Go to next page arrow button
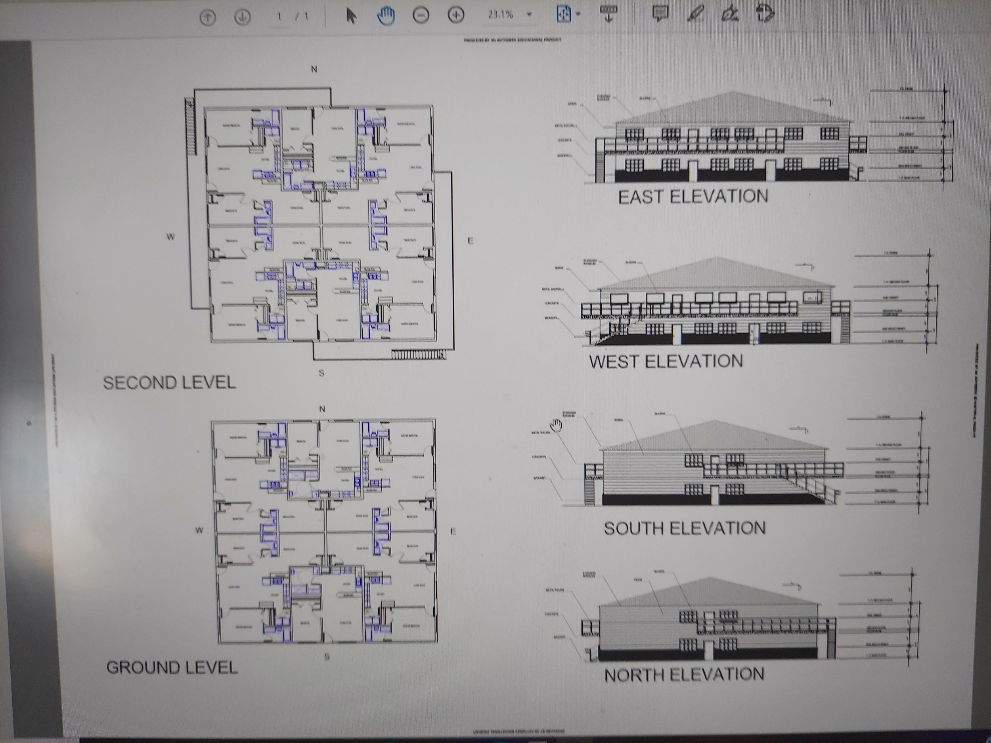 (x=242, y=17)
